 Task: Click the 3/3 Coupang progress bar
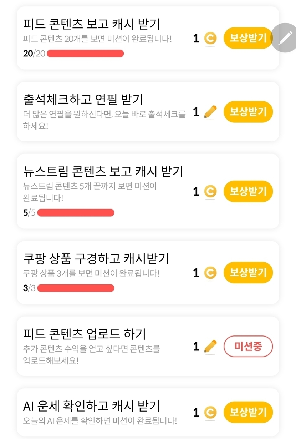coord(76,288)
